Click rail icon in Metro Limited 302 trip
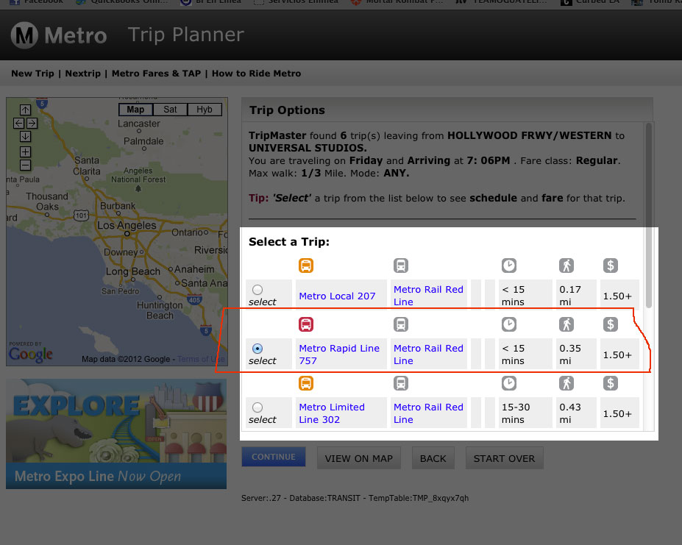This screenshot has width=682, height=545. pyautogui.click(x=400, y=383)
